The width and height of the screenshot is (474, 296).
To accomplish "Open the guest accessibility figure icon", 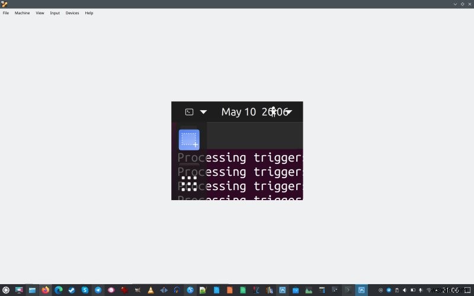I will pyautogui.click(x=273, y=112).
